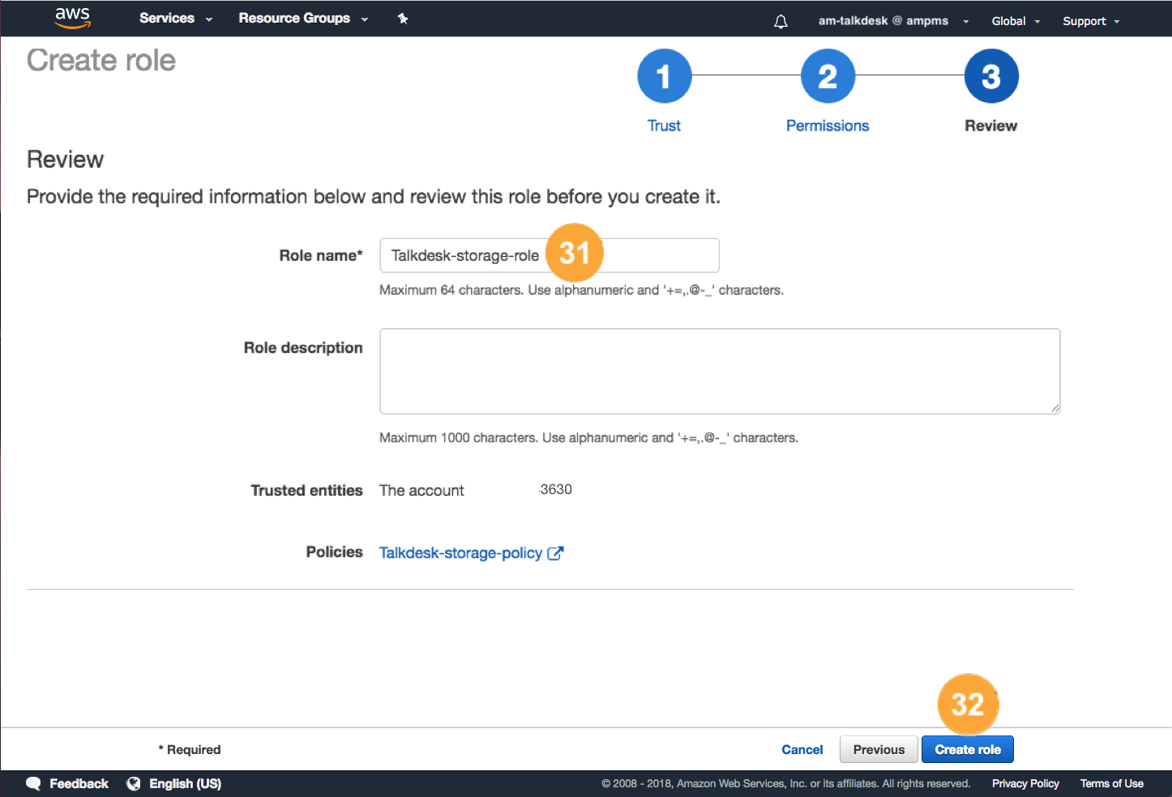Screen dimensions: 1172x797
Task: Click inside the Role description textarea
Action: (720, 371)
